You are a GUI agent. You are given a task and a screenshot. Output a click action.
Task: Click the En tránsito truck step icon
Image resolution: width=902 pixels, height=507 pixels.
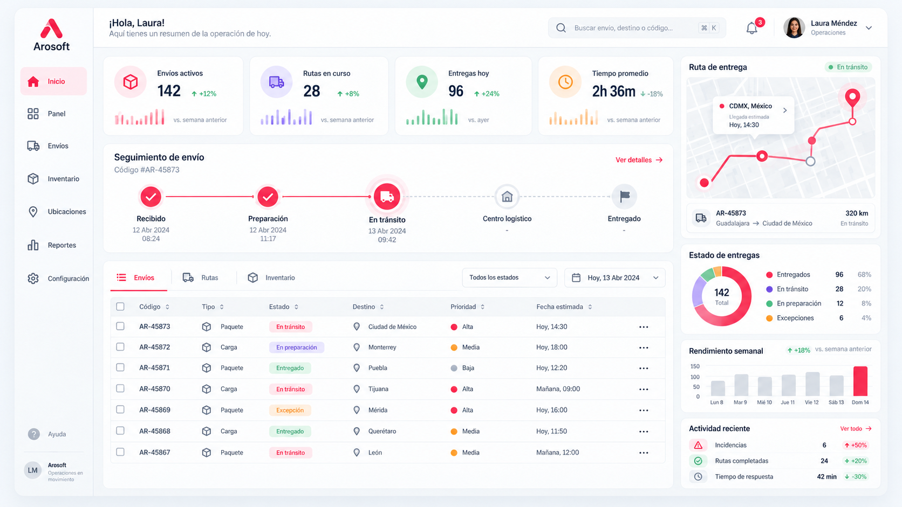click(x=387, y=197)
